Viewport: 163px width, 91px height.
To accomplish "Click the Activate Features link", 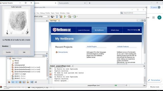I will (x=123, y=47).
